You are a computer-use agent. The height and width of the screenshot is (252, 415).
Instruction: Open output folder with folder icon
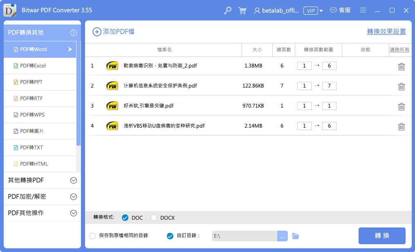[x=295, y=236]
